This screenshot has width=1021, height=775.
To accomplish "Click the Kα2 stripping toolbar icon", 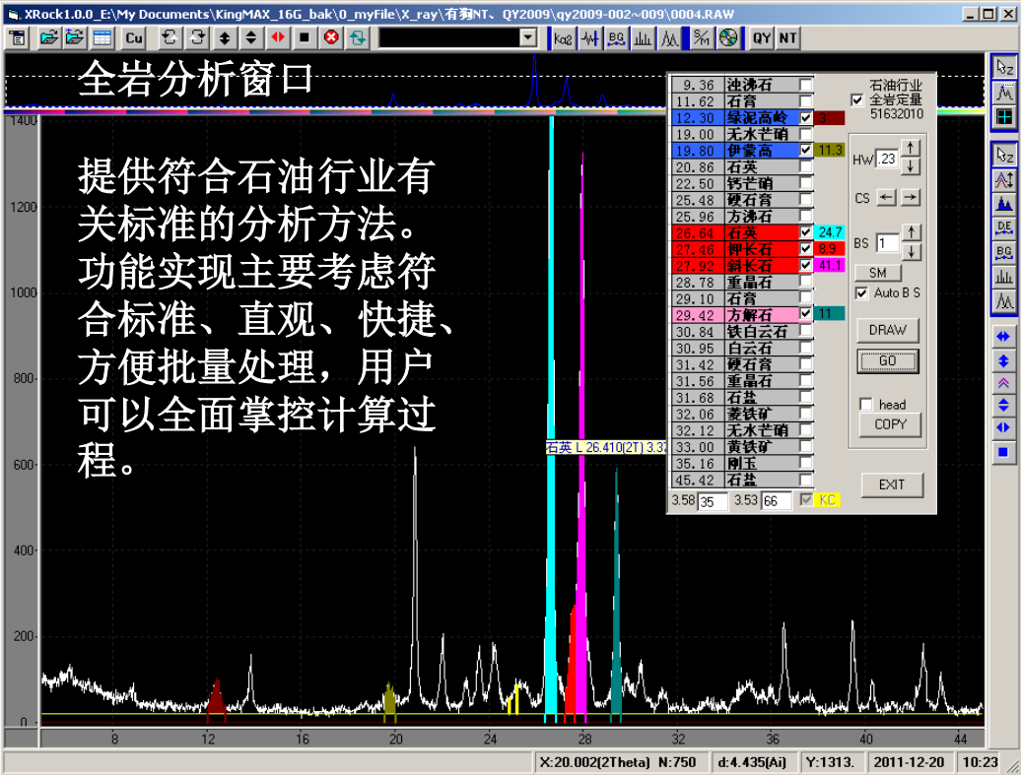I will click(563, 37).
